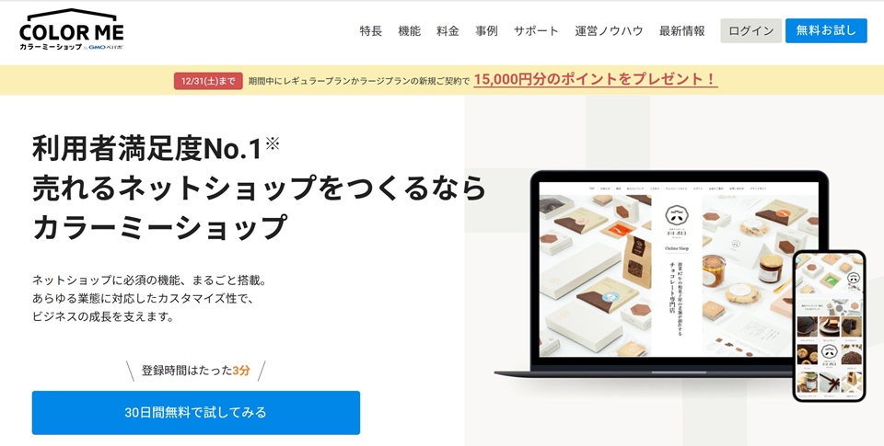Go to the 料金 page

click(x=448, y=31)
